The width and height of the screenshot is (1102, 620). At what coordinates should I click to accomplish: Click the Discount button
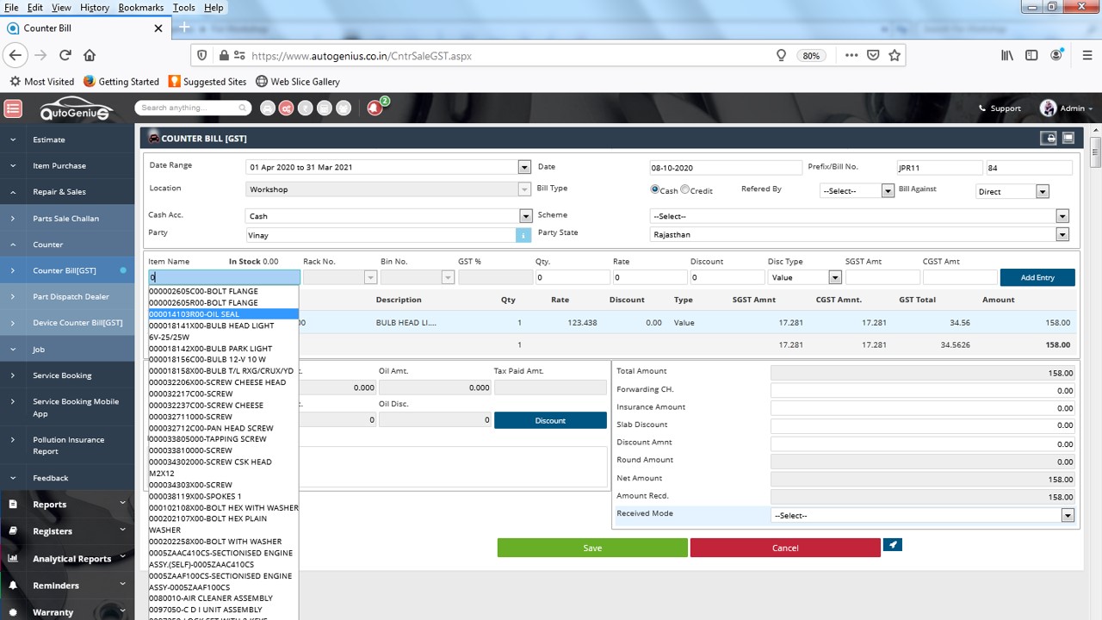[549, 419]
